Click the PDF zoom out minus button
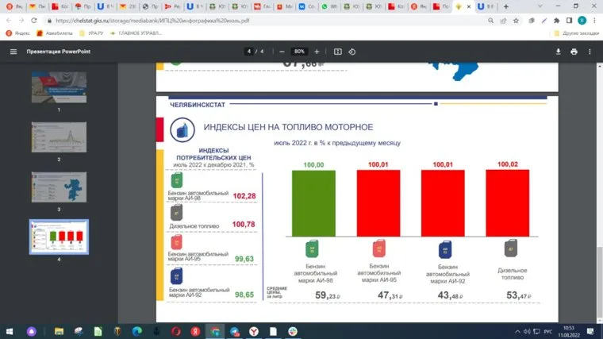 pos(282,52)
